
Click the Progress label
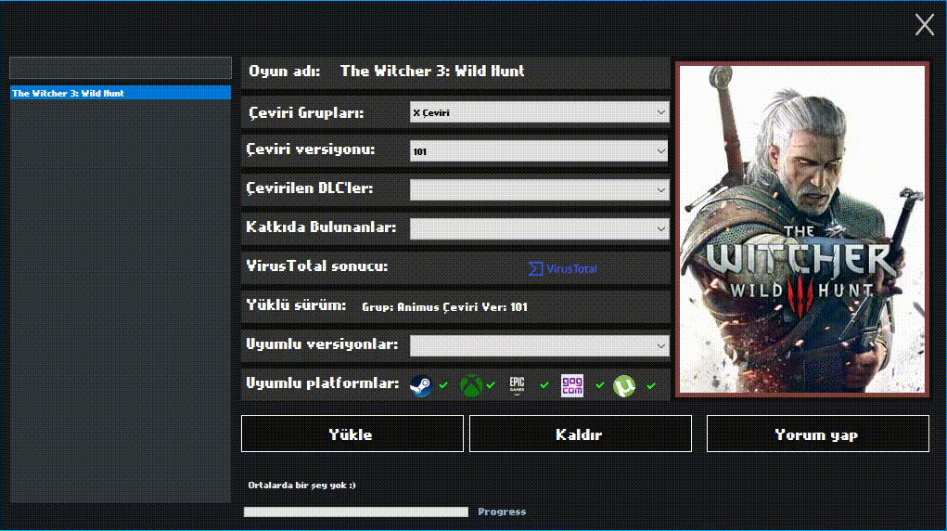[x=502, y=512]
